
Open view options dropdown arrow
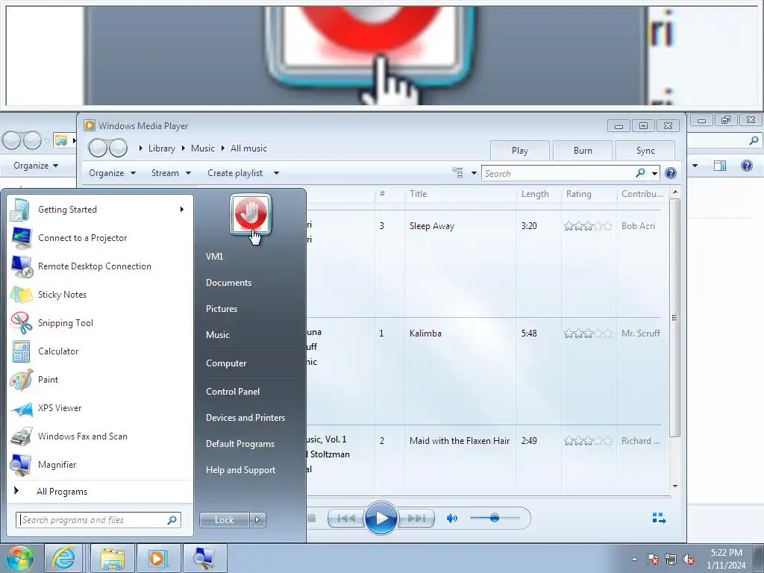click(x=474, y=173)
